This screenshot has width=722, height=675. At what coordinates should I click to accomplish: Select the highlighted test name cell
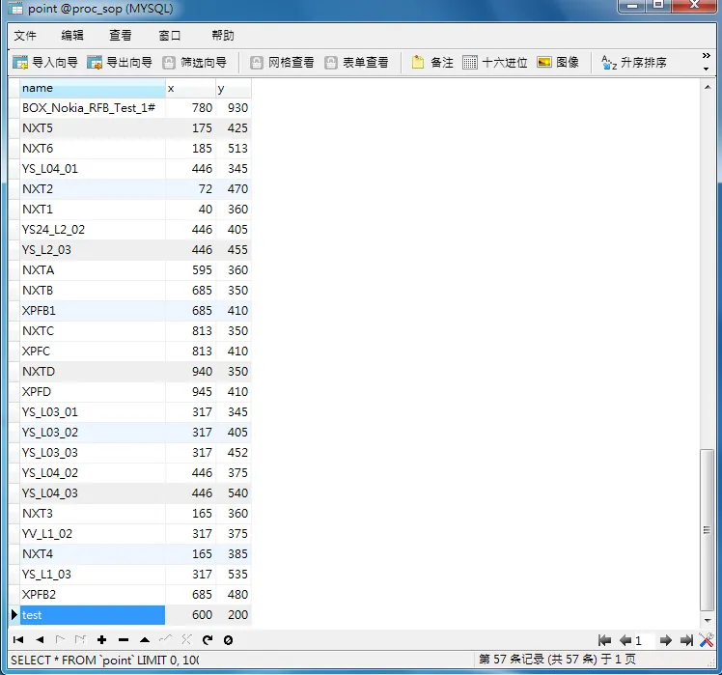[93, 615]
